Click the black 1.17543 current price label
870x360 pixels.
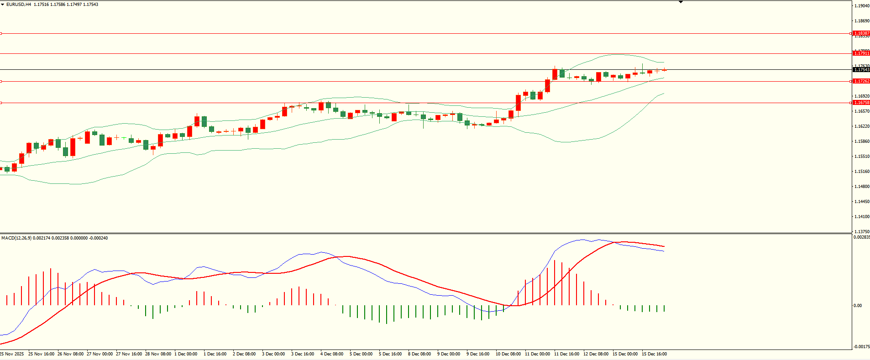(x=861, y=70)
